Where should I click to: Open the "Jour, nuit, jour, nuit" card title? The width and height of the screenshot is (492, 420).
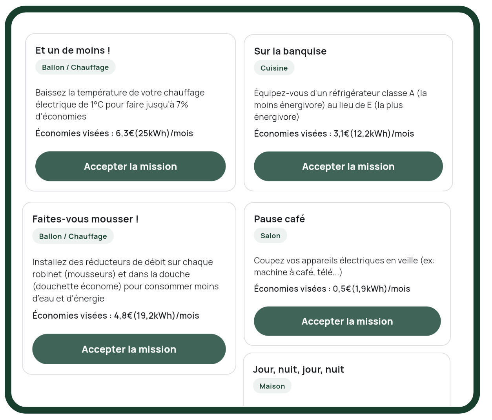(x=298, y=369)
